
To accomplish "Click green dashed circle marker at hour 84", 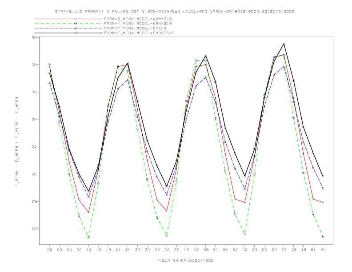I will [323, 237].
